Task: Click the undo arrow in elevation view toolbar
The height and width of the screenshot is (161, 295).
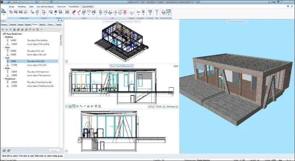Action: click(81, 106)
